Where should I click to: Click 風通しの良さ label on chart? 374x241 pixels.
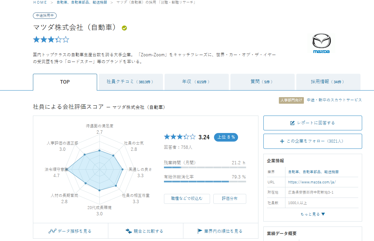point(140,170)
